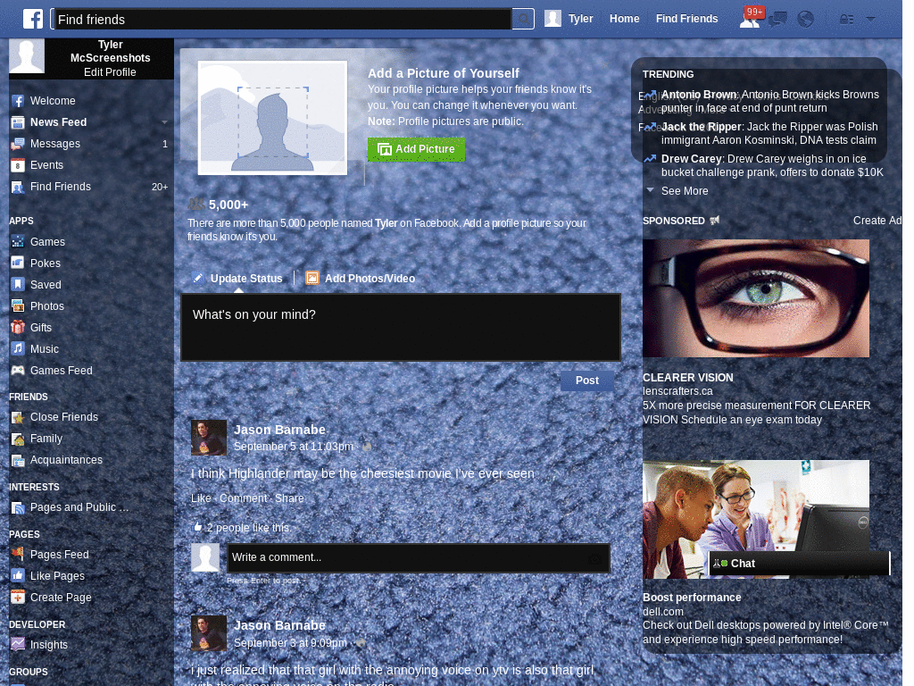
Task: Open Messages icon in sidebar
Action: coord(18,144)
